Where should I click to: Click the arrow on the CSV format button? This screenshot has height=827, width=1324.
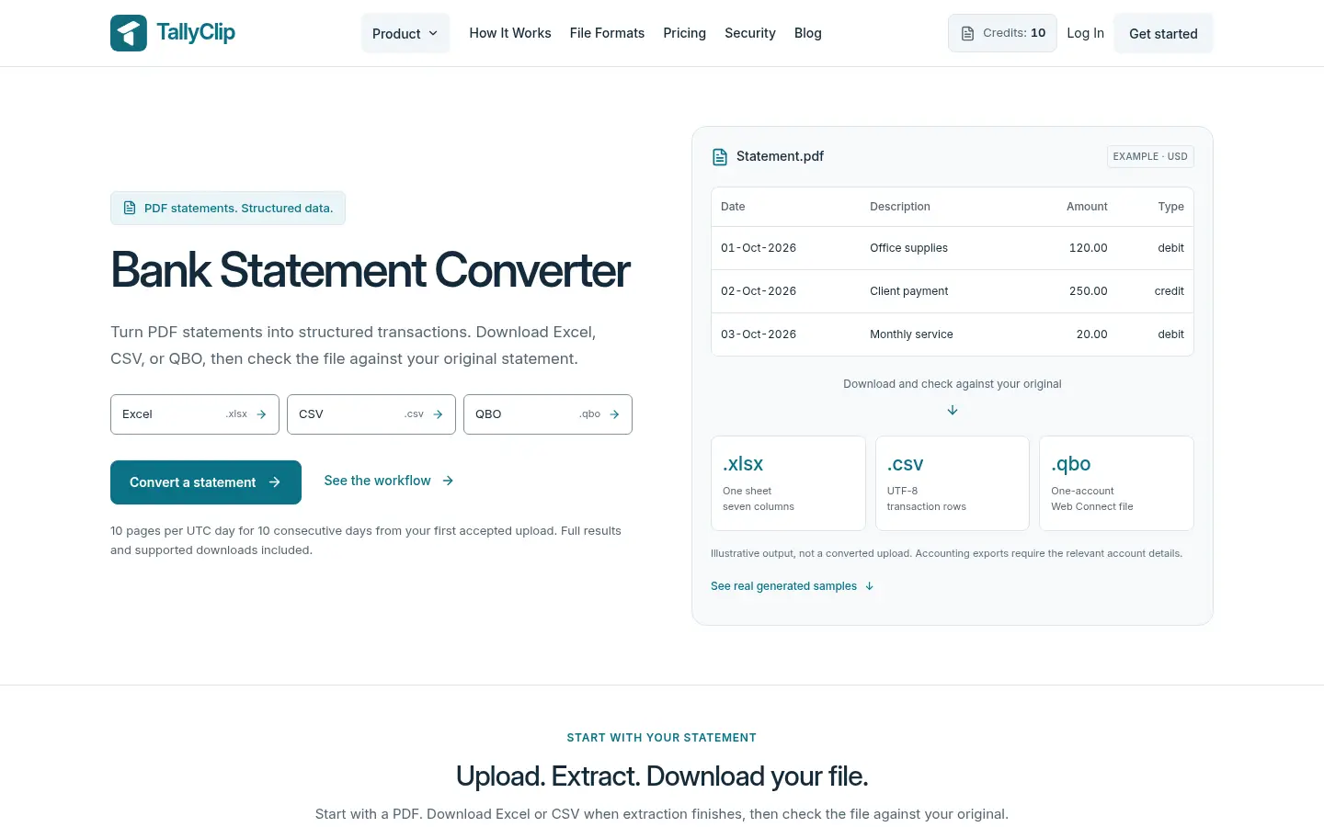[x=438, y=414]
